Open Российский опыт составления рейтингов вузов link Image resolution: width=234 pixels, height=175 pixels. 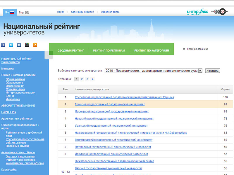pyautogui.click(x=25, y=141)
